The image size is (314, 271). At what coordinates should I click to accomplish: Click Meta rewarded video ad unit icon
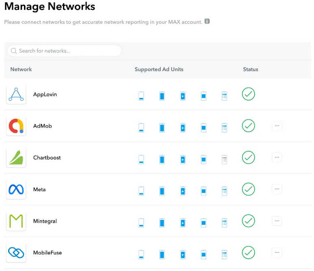tap(183, 191)
